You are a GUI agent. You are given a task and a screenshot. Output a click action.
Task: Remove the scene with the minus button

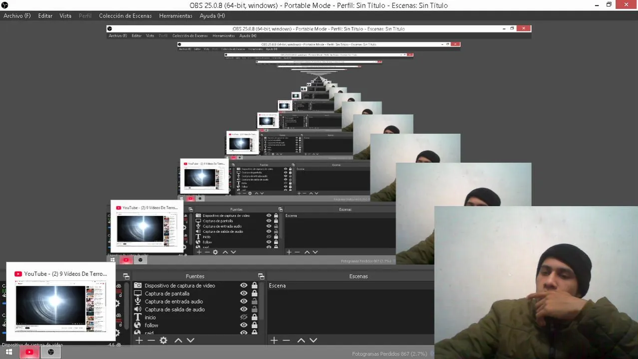tap(286, 341)
